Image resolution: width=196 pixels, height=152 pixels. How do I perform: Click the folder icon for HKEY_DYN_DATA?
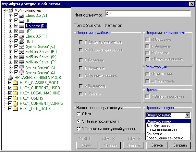(16, 109)
